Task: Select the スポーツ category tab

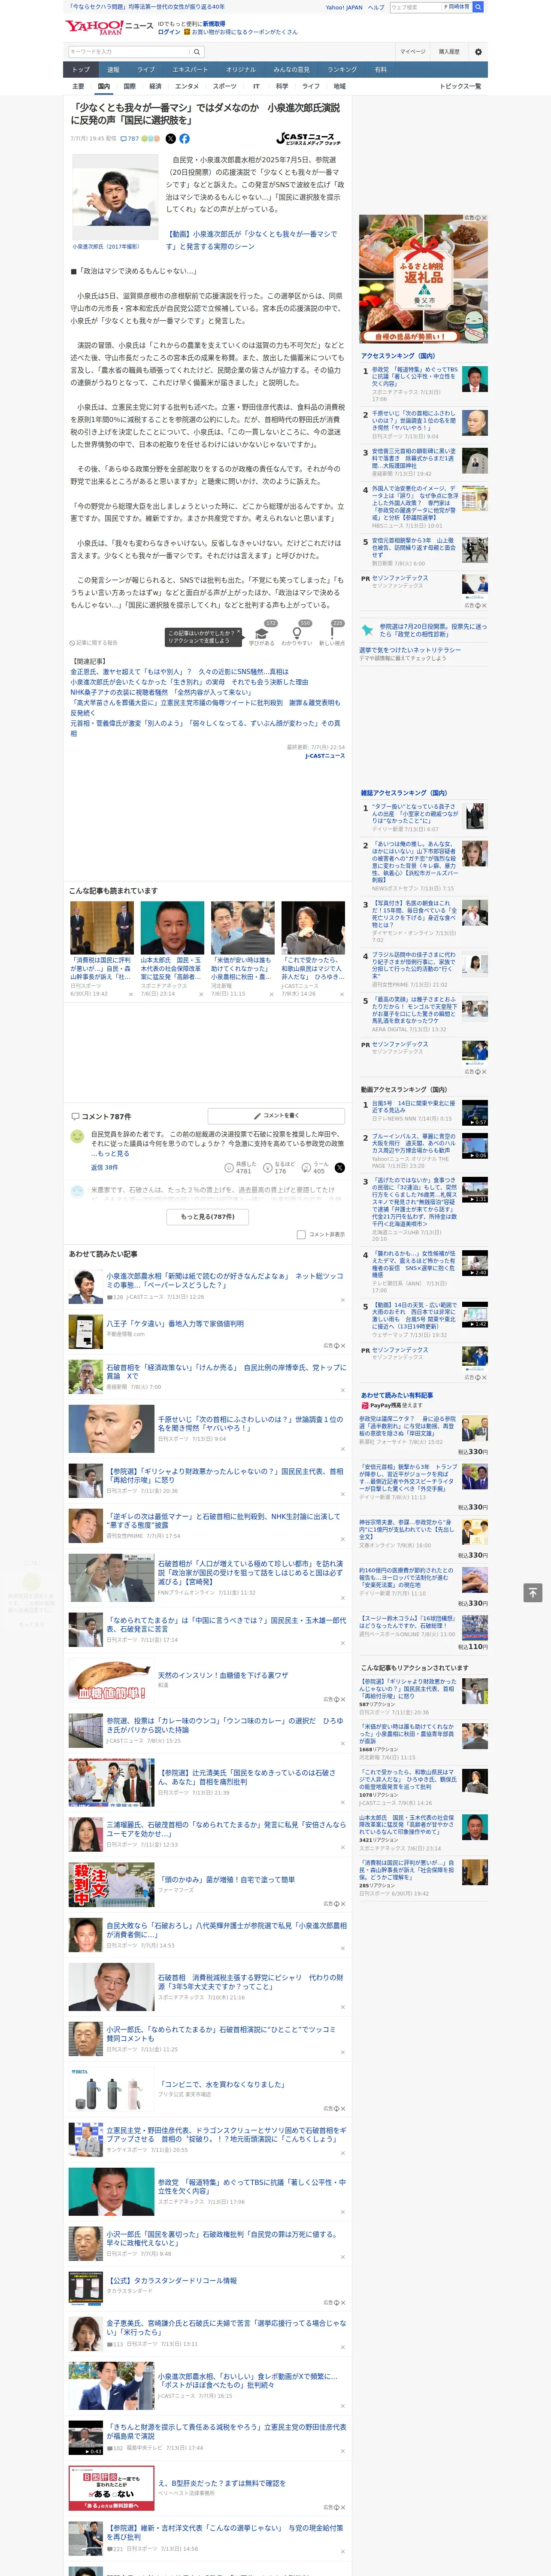Action: 225,86
